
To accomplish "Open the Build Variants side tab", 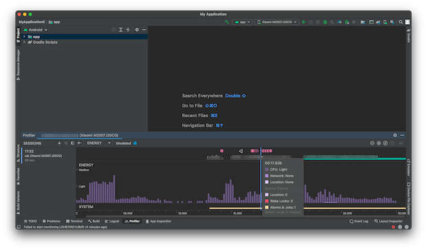I will pos(19,203).
